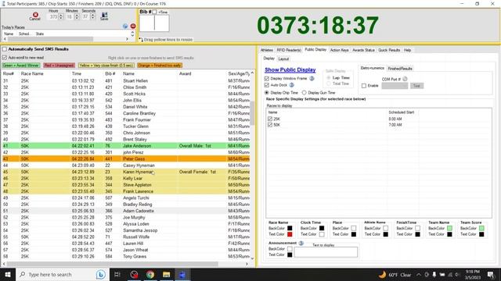The width and height of the screenshot is (501, 281).
Task: Select row 58 Tony Graves
Action: click(126, 257)
